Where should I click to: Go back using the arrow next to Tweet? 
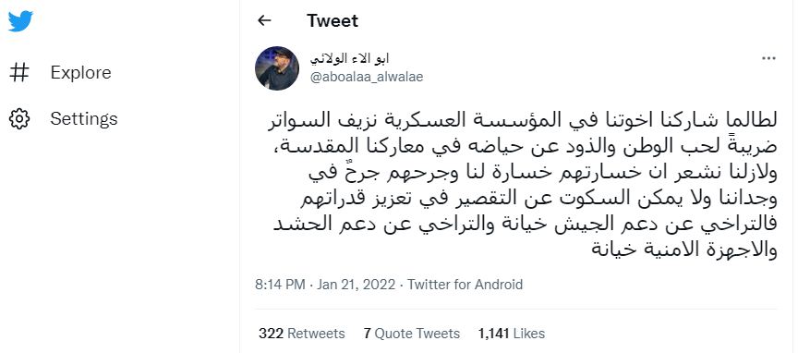264,20
